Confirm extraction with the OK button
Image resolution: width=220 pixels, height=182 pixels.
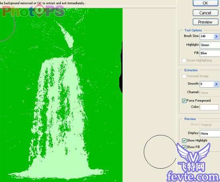[206, 3]
